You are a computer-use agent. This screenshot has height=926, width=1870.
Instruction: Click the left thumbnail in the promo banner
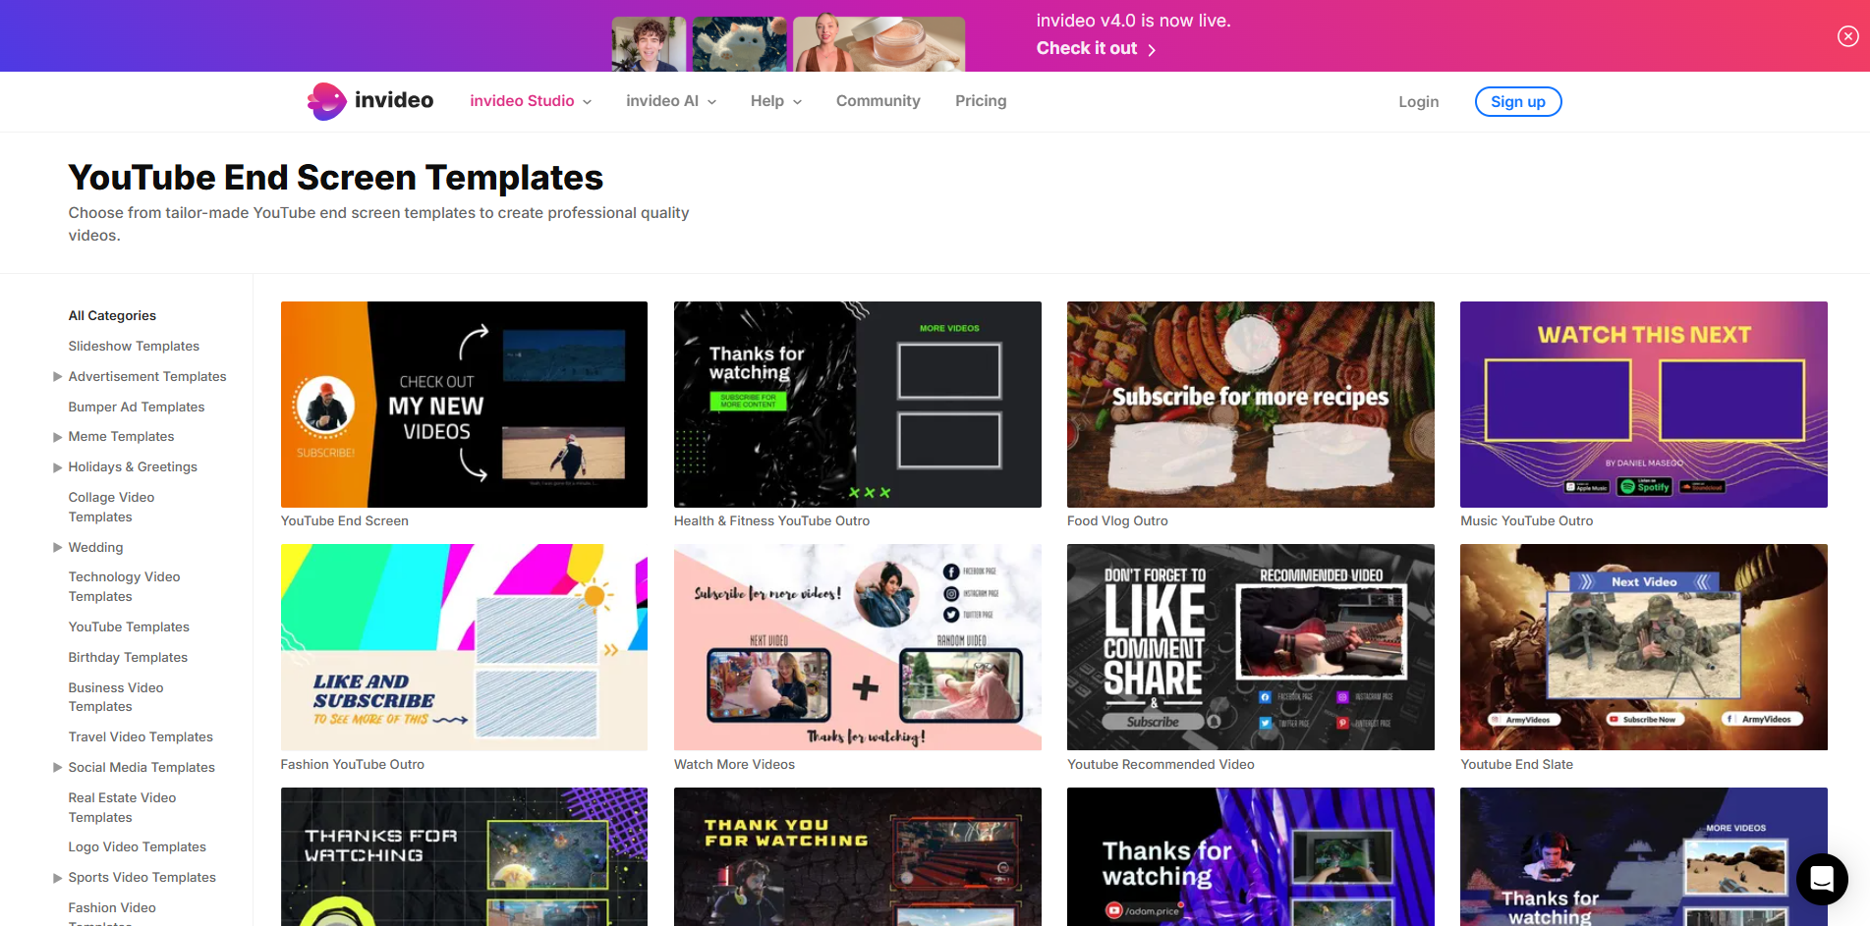pyautogui.click(x=649, y=43)
